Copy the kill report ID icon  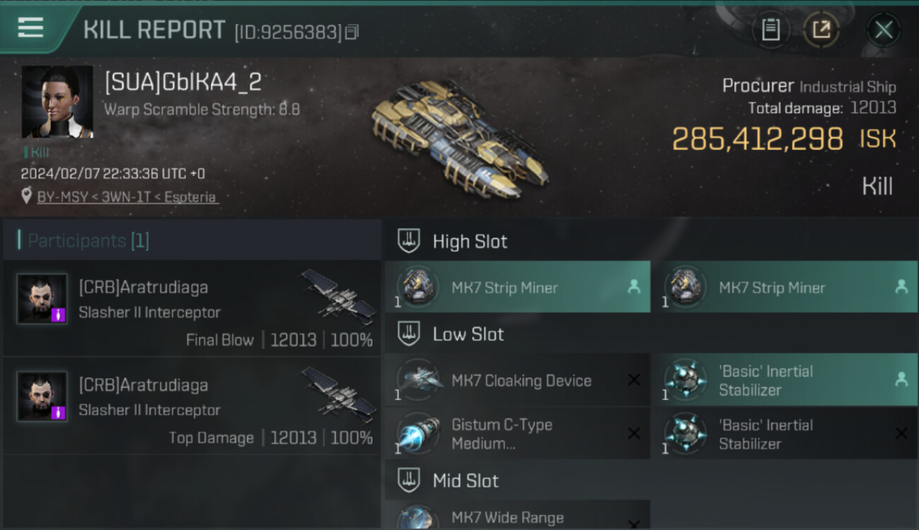[x=352, y=32]
